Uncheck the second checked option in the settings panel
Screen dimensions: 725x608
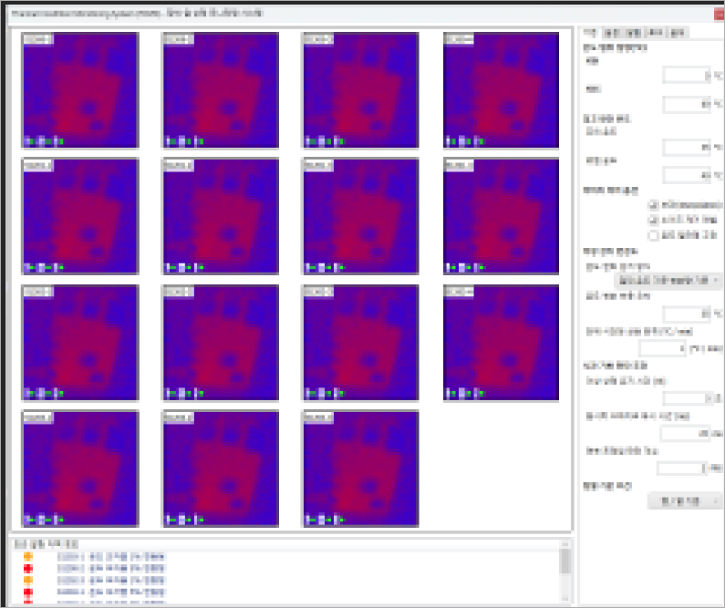pos(652,220)
